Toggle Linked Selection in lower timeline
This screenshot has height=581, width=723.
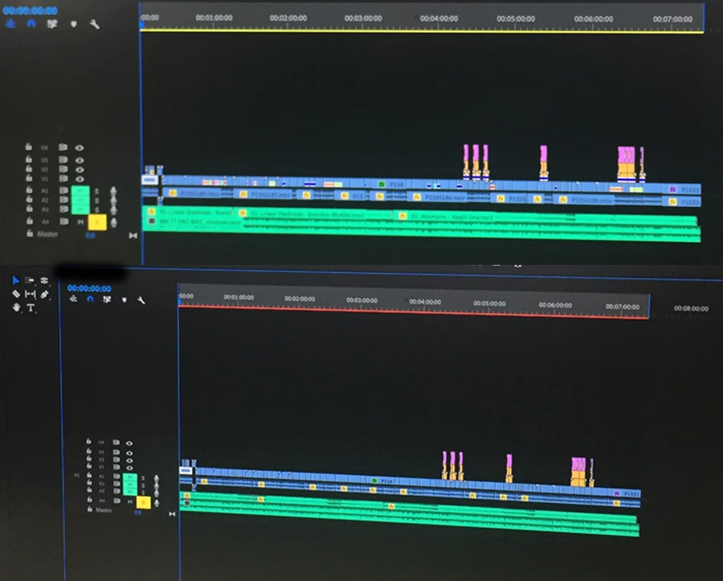107,299
